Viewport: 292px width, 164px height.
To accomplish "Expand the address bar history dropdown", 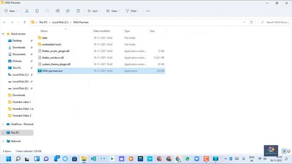I will tap(245, 22).
